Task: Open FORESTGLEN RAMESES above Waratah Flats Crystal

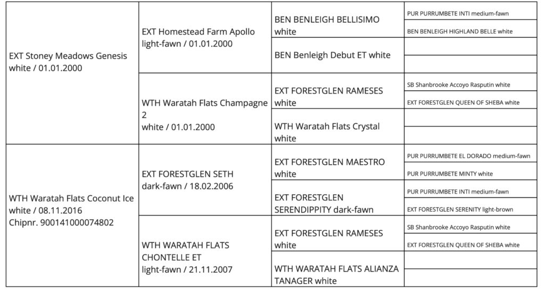Action: (x=328, y=91)
